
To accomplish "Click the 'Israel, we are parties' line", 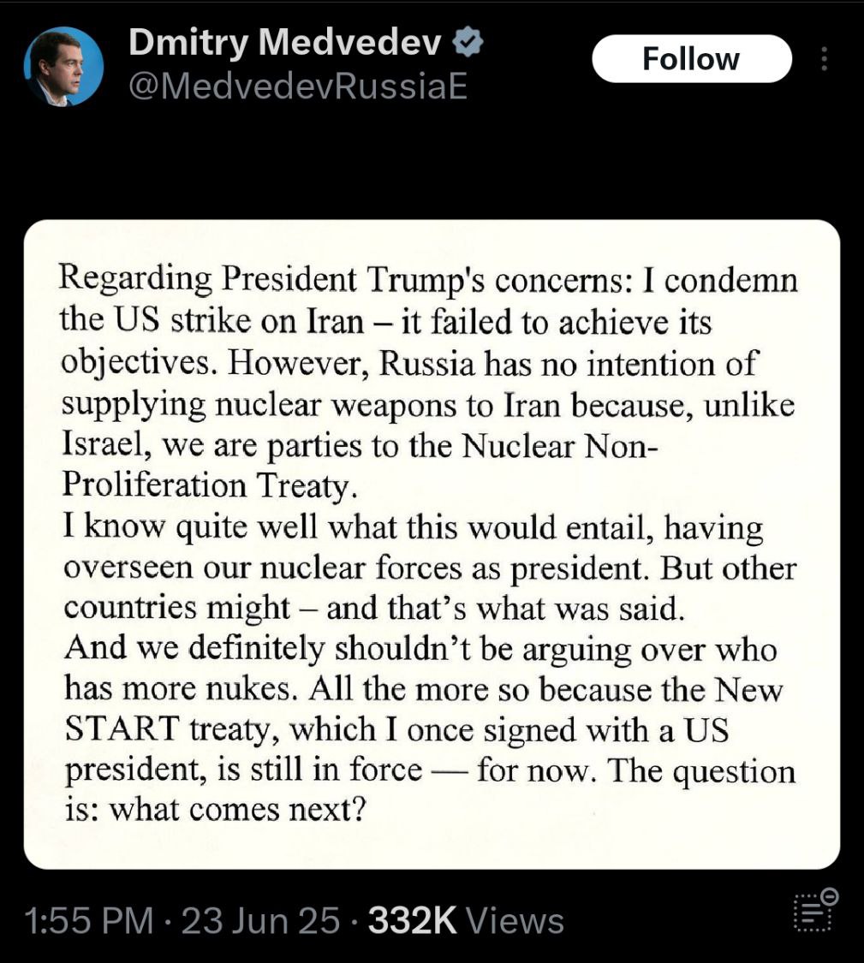I will coord(360,445).
